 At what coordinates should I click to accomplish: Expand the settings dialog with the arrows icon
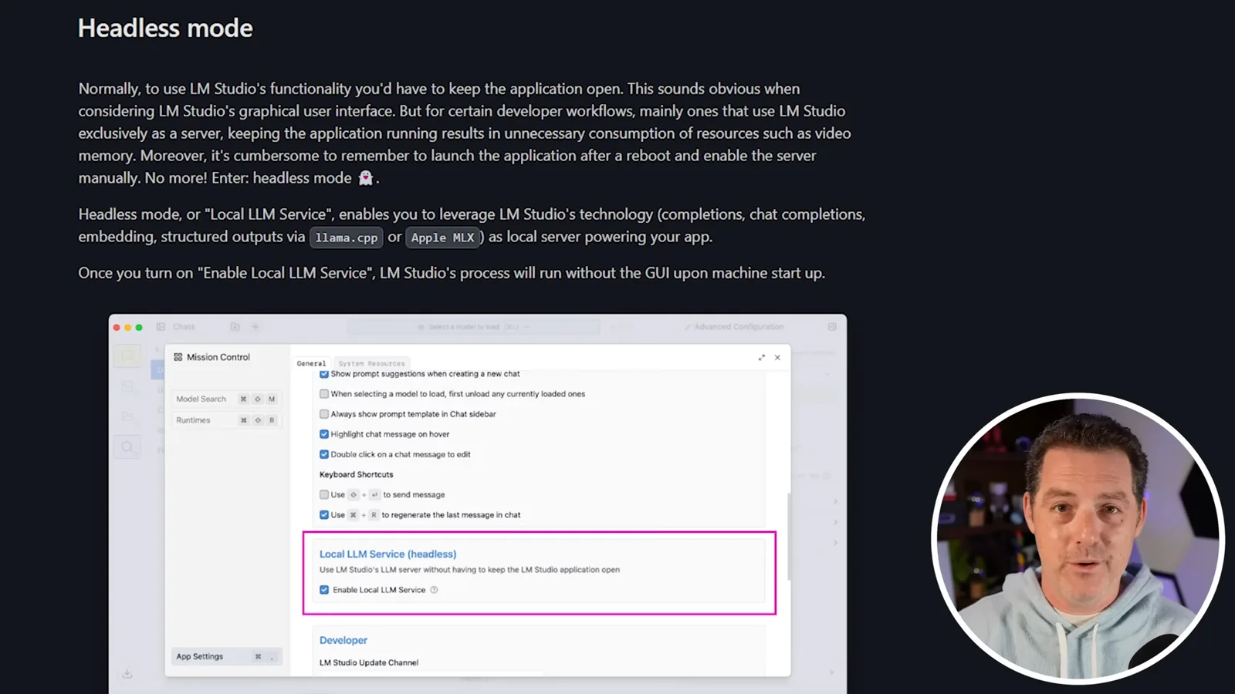762,357
